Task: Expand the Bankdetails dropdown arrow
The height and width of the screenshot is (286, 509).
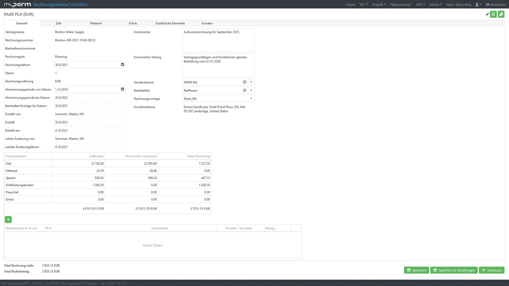Action: (251, 90)
